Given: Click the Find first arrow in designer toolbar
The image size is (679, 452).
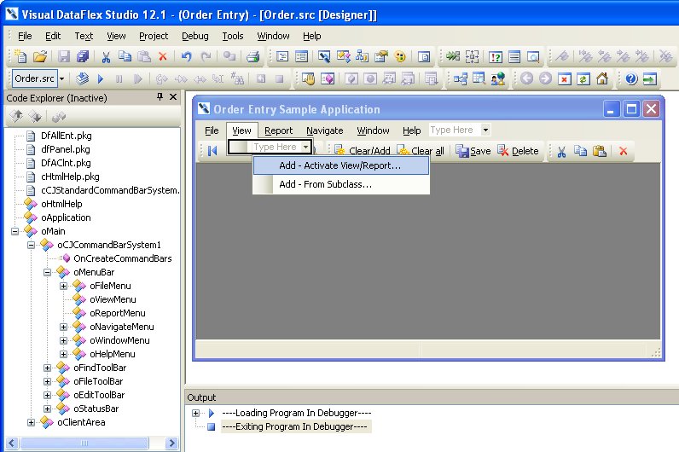Looking at the screenshot, I should pos(212,151).
